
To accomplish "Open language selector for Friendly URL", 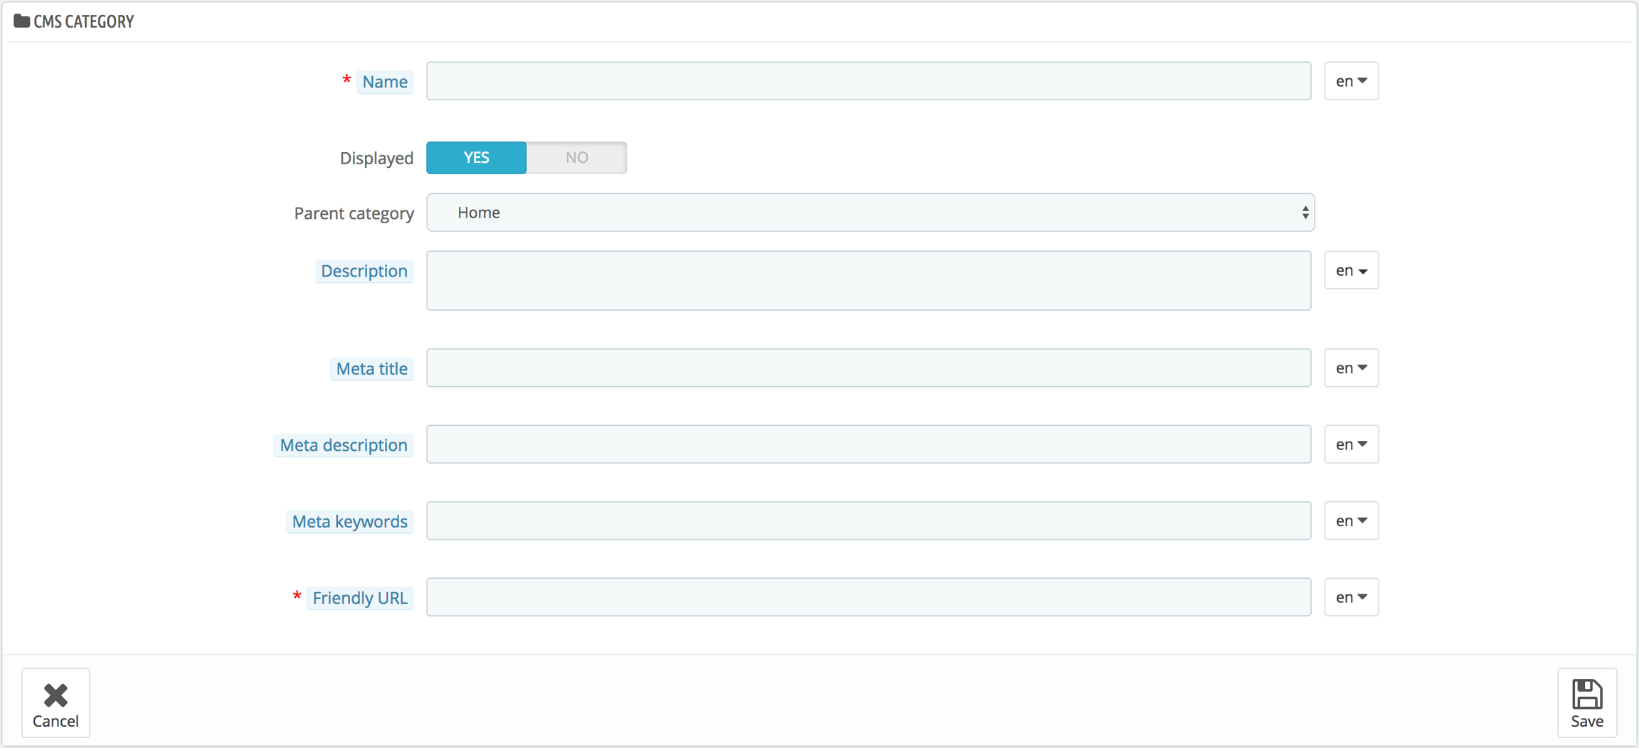I will 1350,597.
